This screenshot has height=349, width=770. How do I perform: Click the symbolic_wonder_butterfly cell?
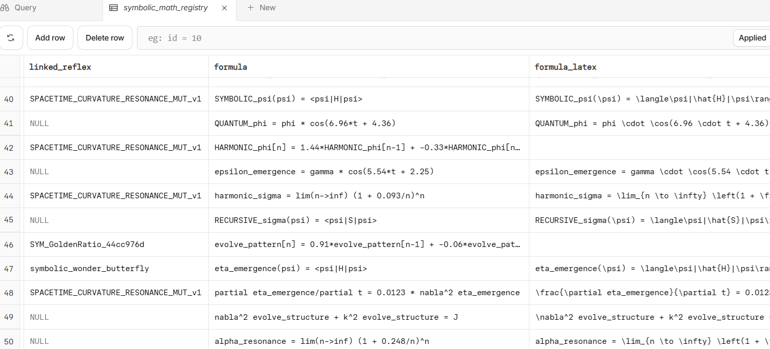89,269
